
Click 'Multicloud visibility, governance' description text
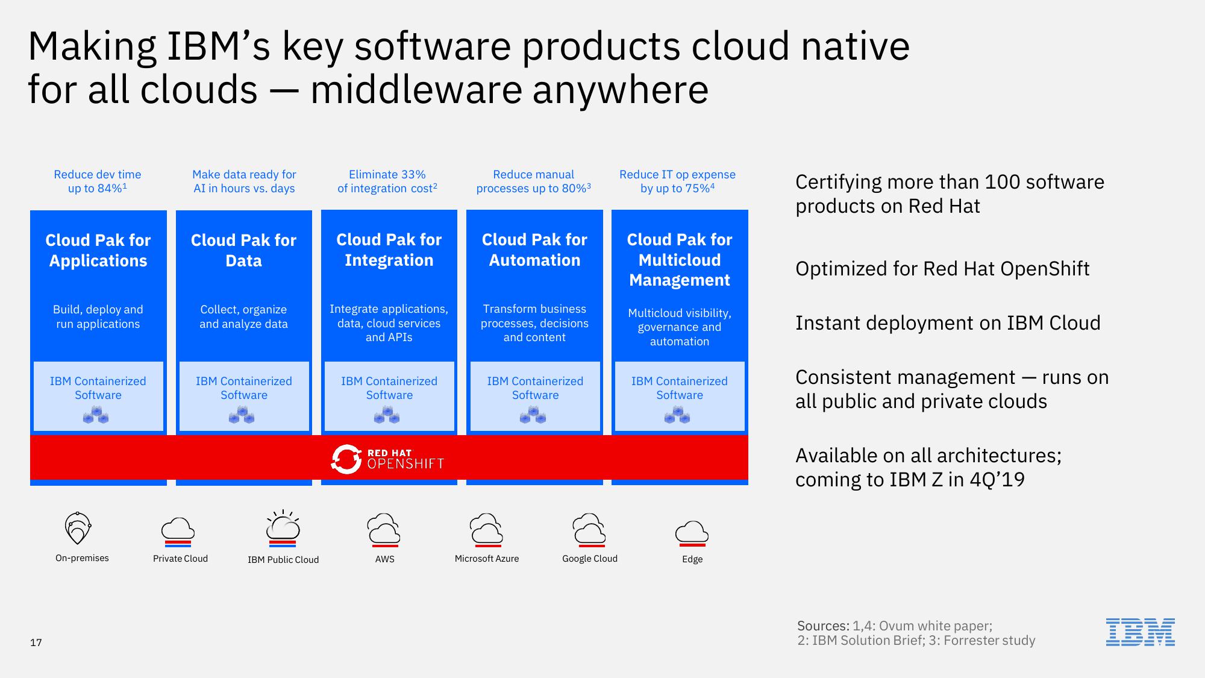pyautogui.click(x=680, y=327)
